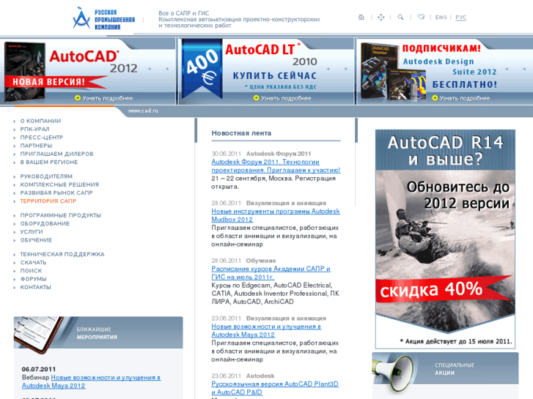Click the home icon in header
533x399 pixels.
[x=361, y=17]
